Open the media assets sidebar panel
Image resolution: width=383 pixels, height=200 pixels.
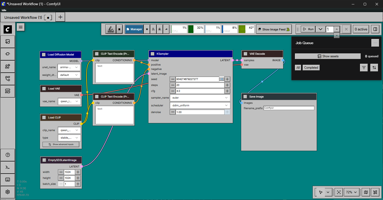pyautogui.click(x=8, y=41)
